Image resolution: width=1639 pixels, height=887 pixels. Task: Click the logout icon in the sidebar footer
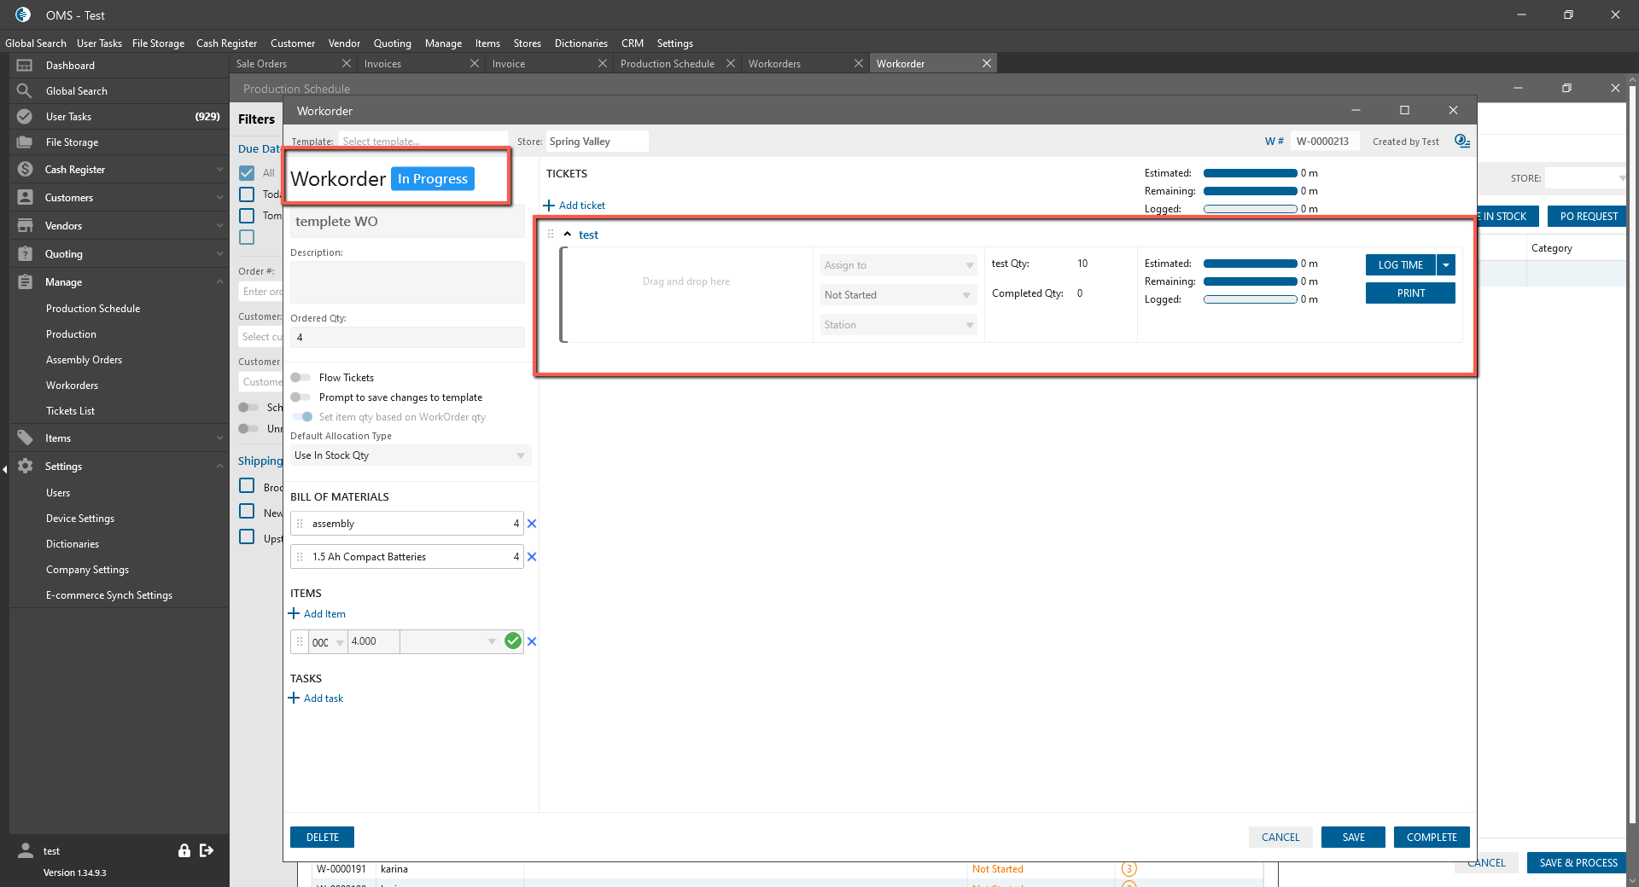tap(207, 850)
